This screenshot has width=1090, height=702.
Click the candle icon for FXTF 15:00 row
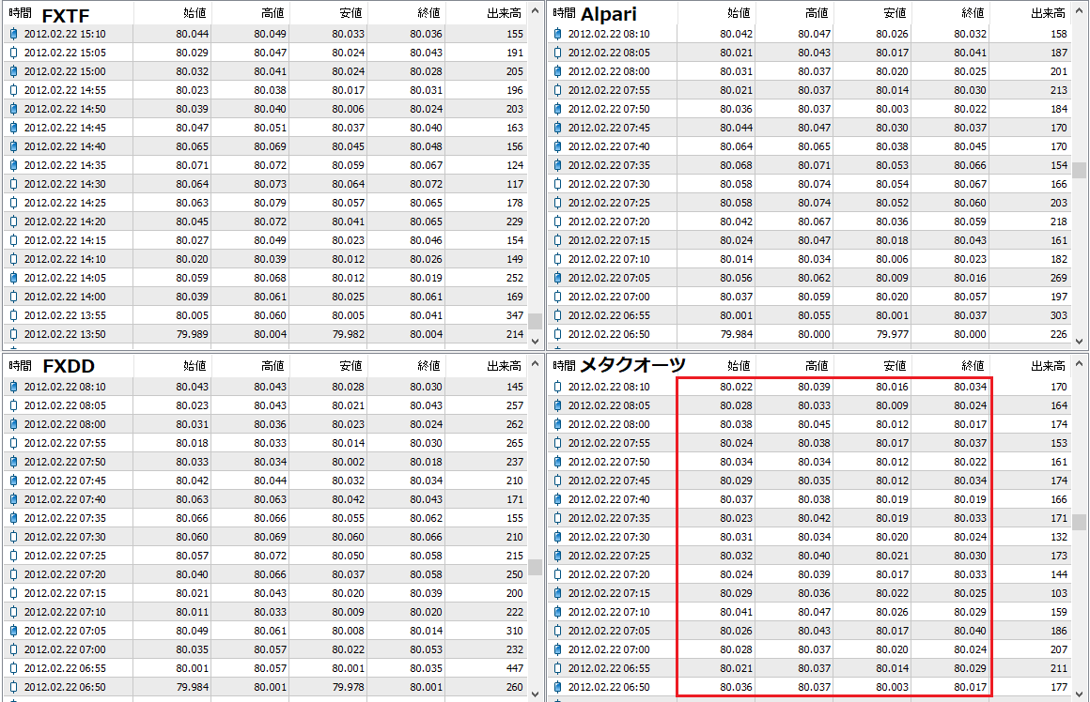[13, 70]
